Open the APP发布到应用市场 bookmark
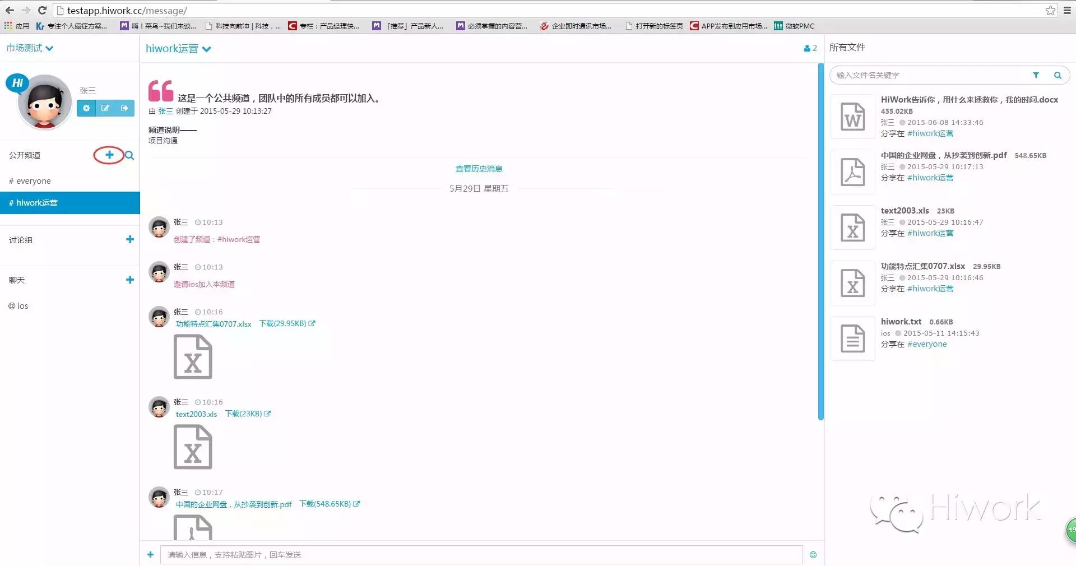The image size is (1076, 566). pos(729,26)
